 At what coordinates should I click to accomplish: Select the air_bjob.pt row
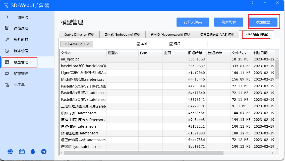[x=167, y=59]
